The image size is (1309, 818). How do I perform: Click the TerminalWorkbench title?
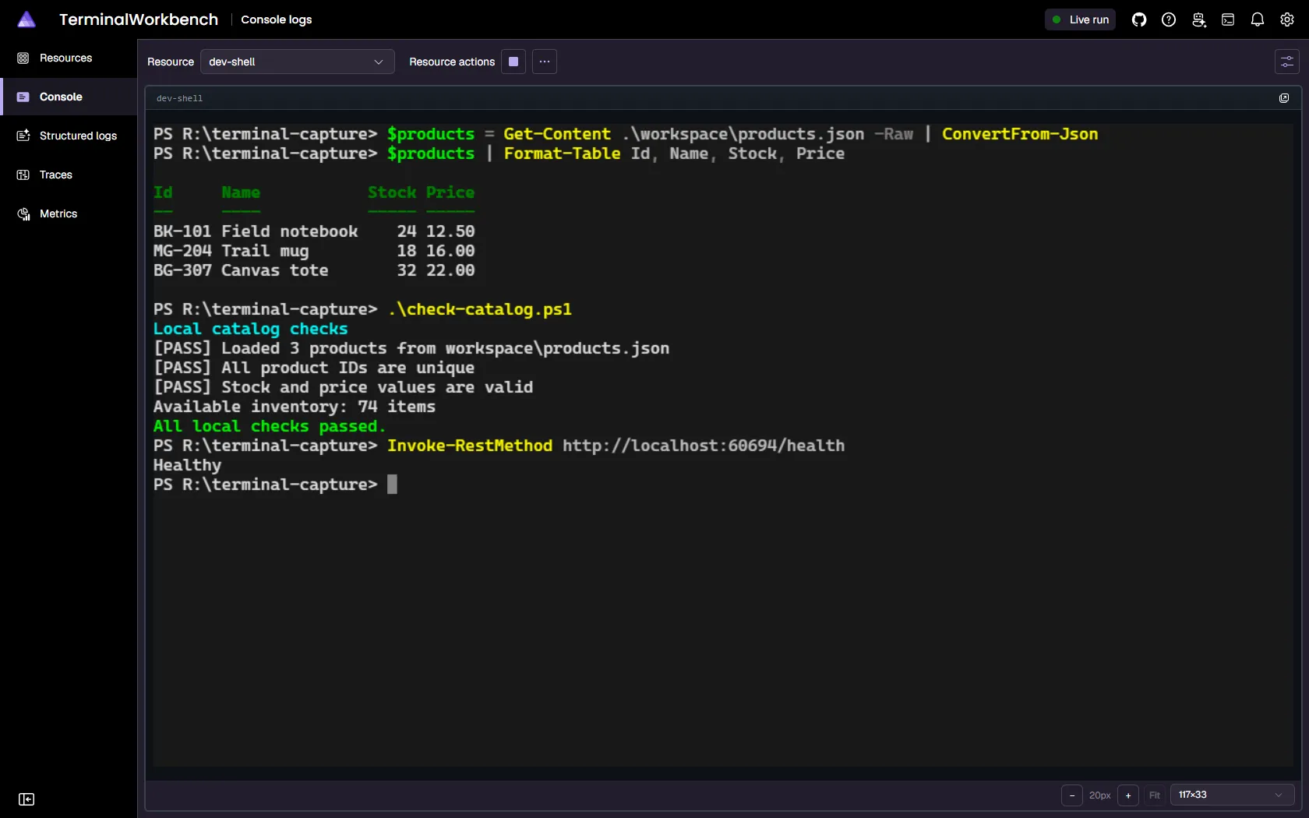click(x=139, y=19)
